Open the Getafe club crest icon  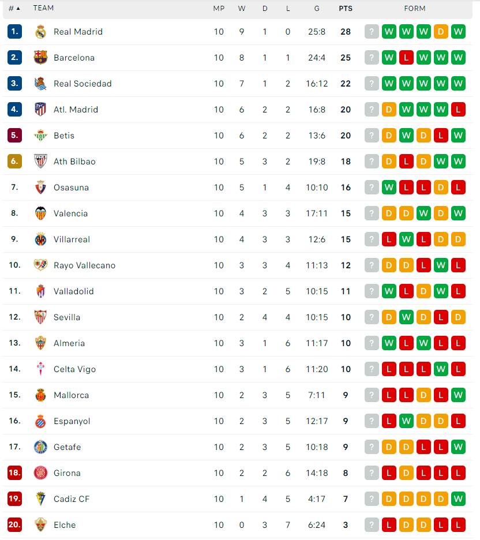[40, 447]
